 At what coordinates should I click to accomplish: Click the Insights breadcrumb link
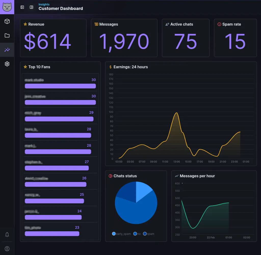(44, 4)
